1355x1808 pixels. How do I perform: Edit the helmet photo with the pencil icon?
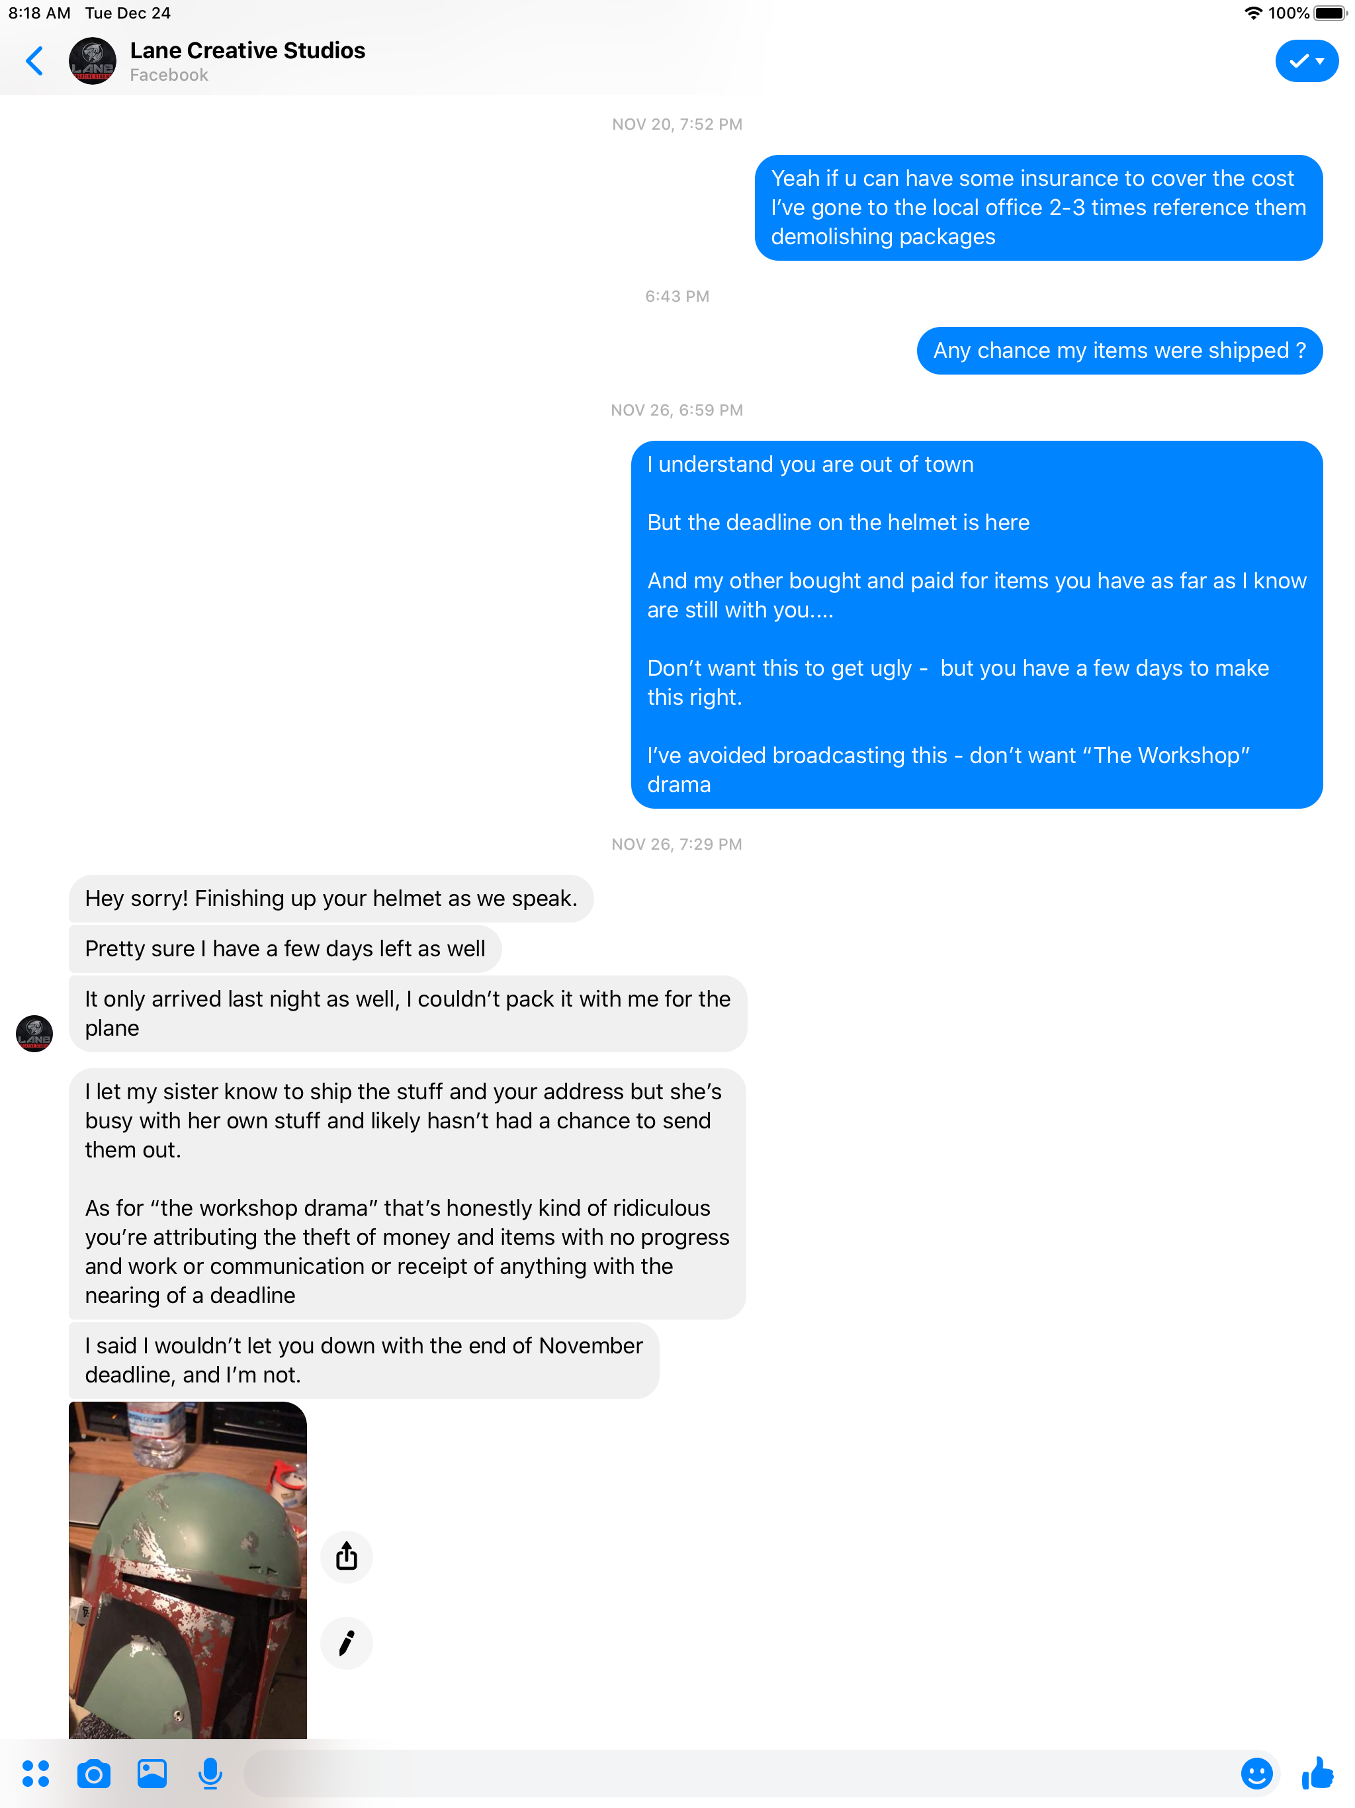coord(347,1643)
